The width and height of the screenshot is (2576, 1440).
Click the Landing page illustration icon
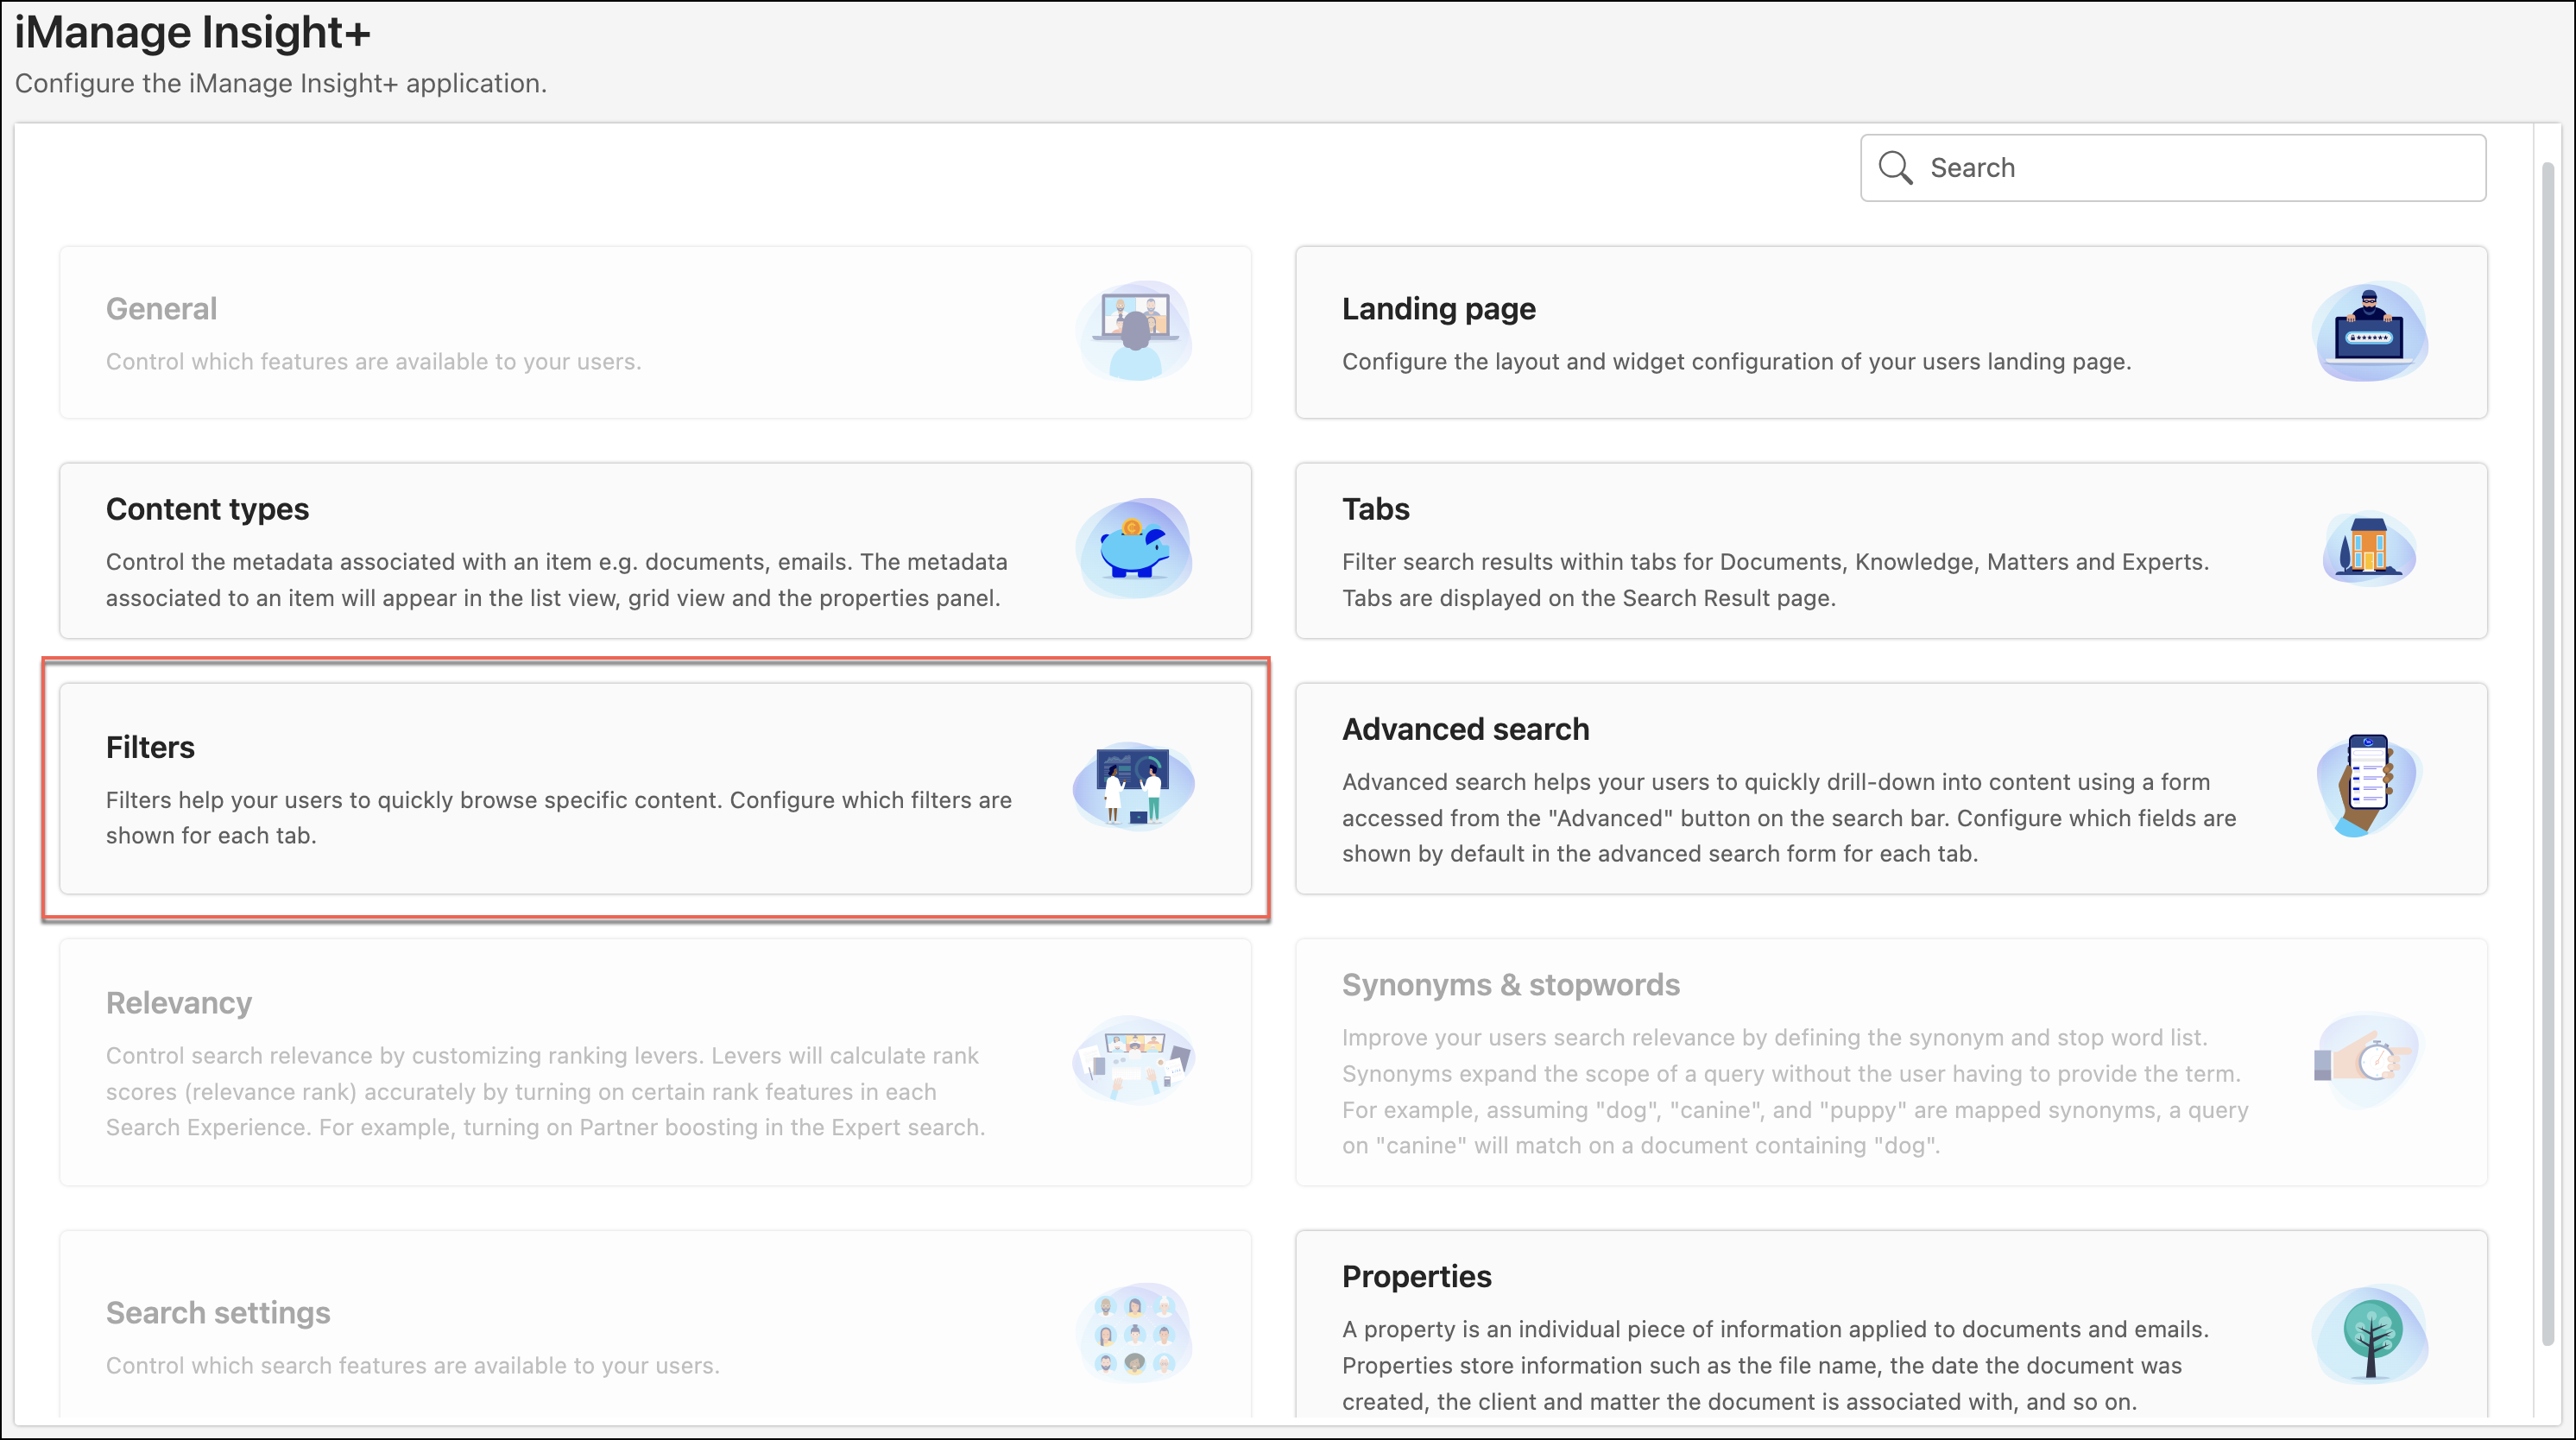click(x=2368, y=332)
